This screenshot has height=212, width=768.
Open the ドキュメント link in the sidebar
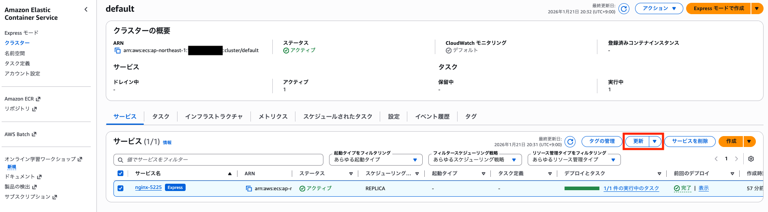point(23,176)
